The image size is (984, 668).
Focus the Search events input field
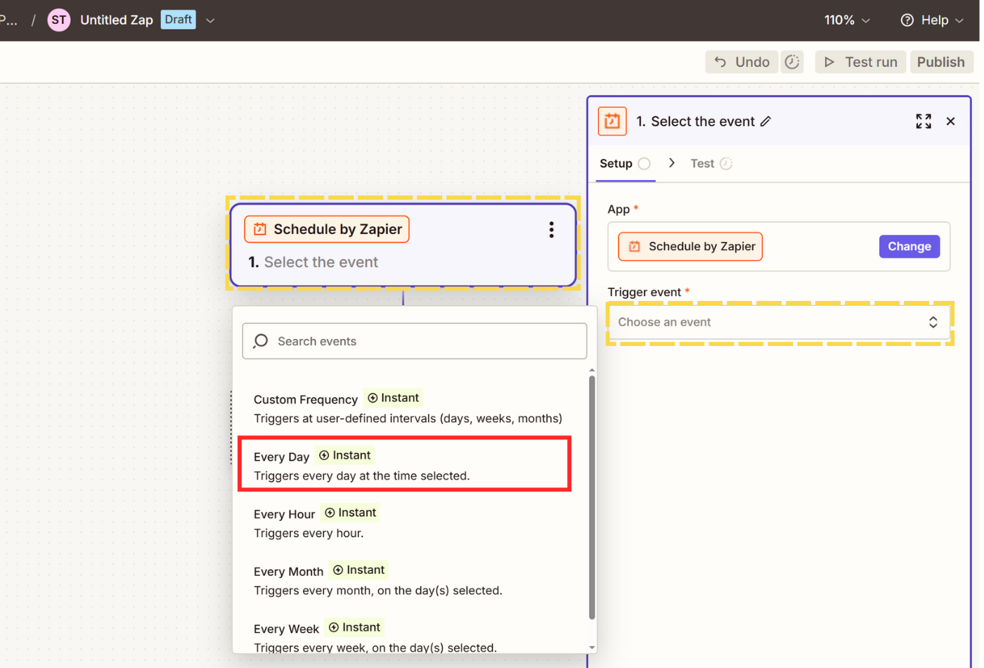tap(415, 341)
